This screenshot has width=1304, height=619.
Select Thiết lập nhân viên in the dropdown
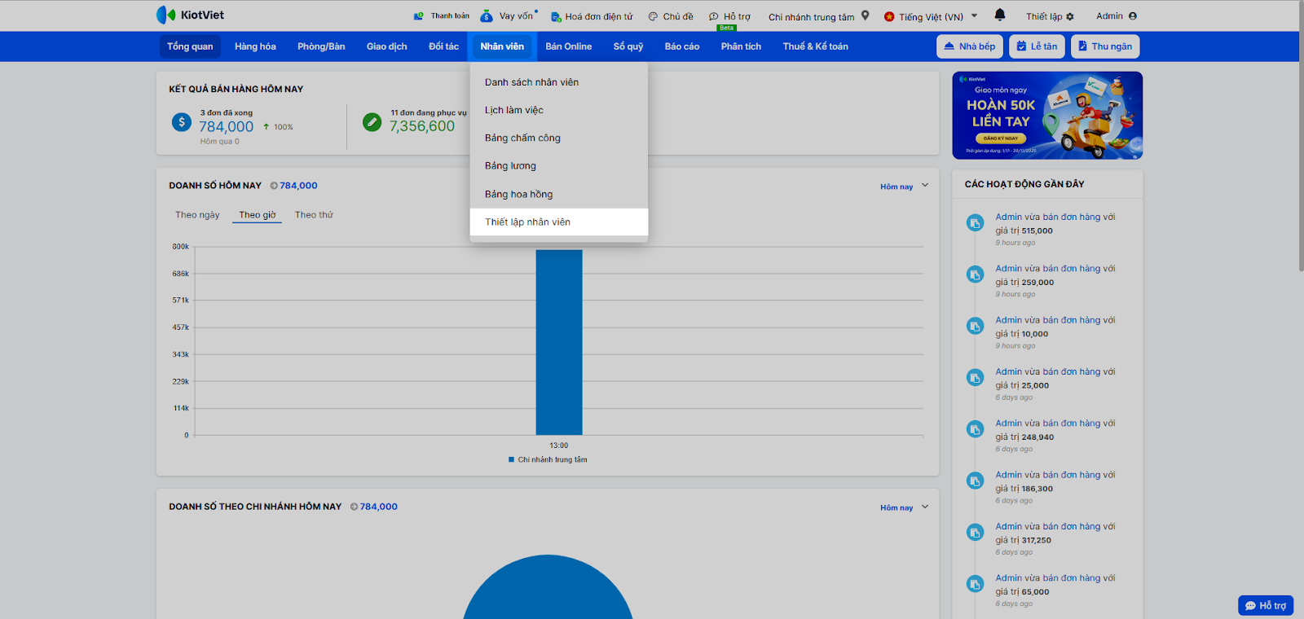[x=559, y=222]
